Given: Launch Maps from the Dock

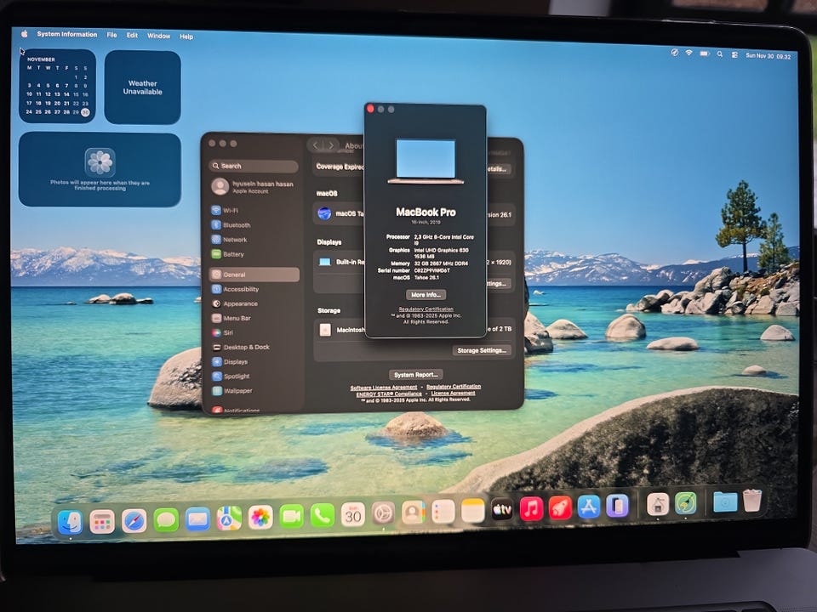Looking at the screenshot, I should 229,518.
